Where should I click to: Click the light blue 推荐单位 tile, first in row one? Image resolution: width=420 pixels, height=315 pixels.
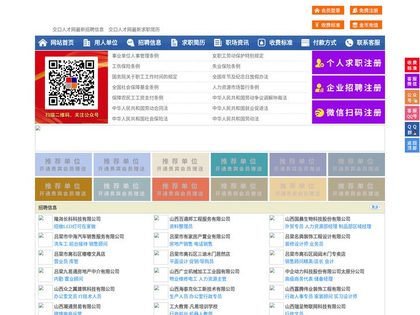pos(63,164)
